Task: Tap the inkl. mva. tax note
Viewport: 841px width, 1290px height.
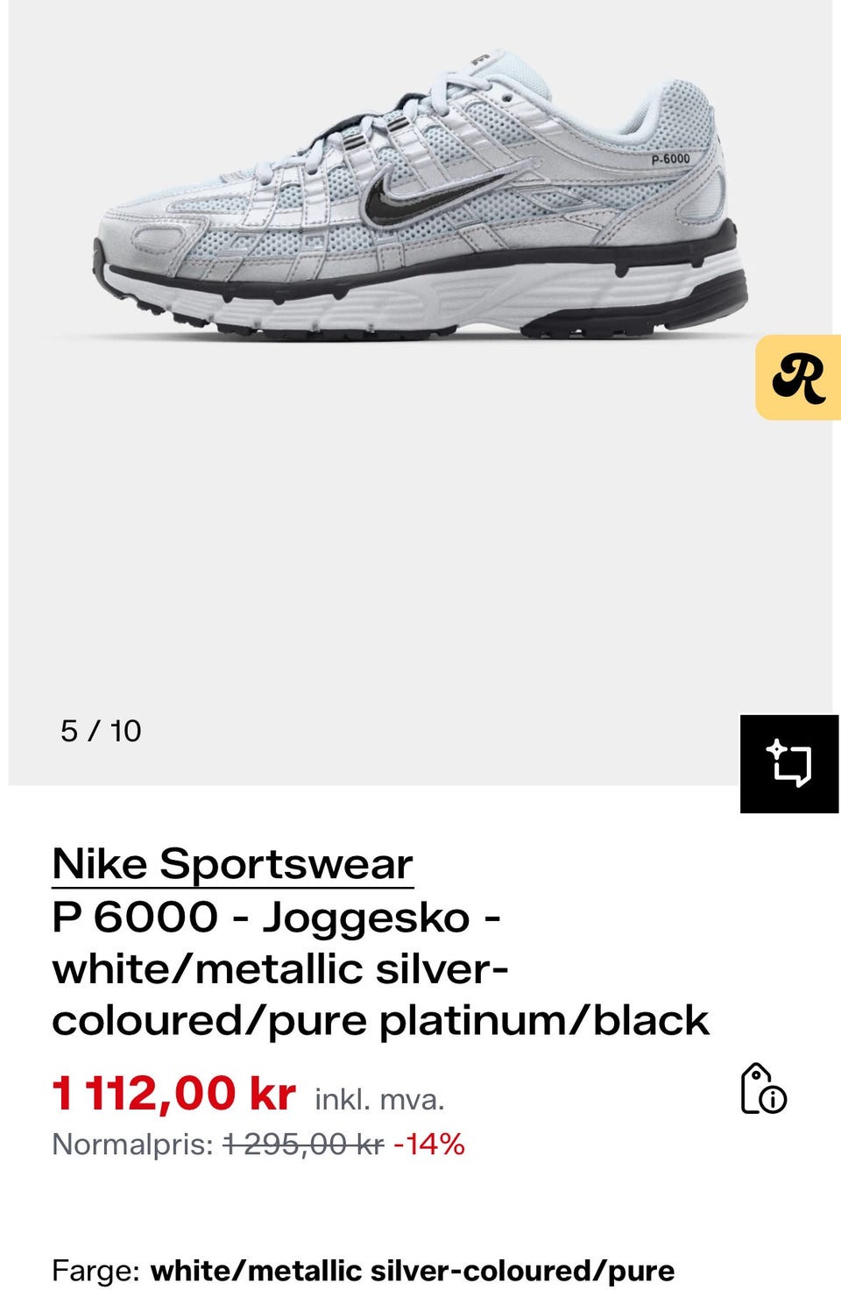Action: 379,1099
